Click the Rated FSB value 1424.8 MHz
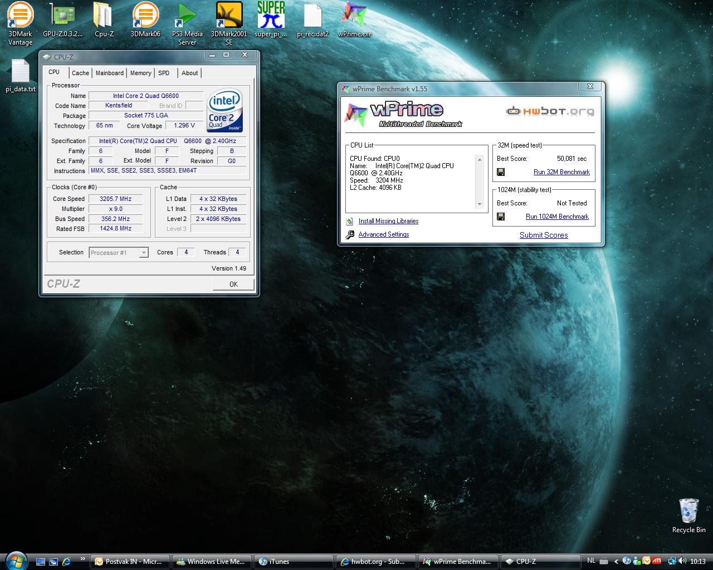The image size is (713, 570). (x=115, y=228)
